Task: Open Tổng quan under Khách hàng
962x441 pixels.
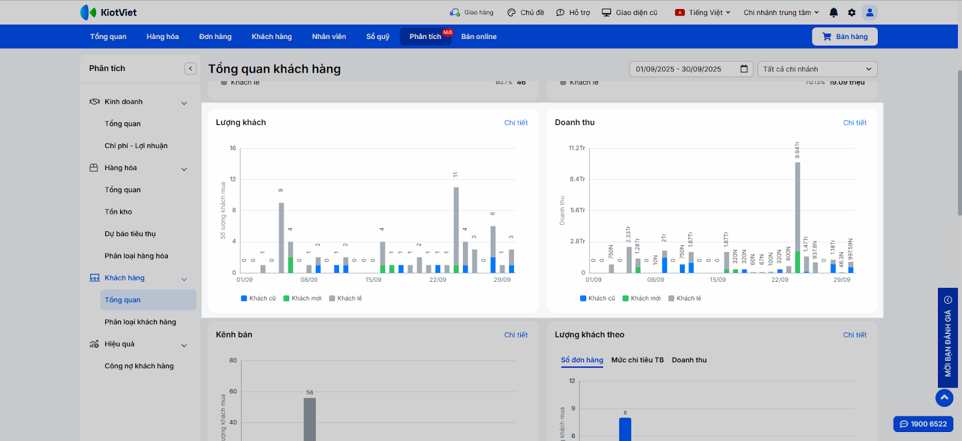Action: point(148,300)
